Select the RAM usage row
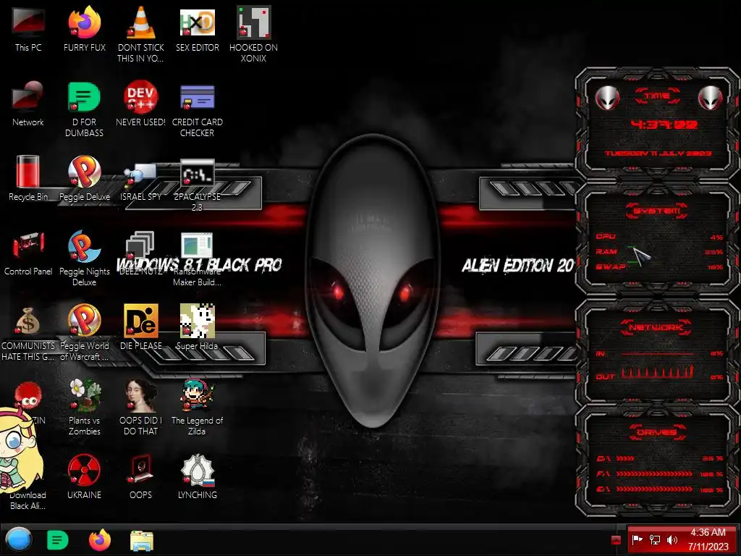The image size is (741, 556). [659, 252]
